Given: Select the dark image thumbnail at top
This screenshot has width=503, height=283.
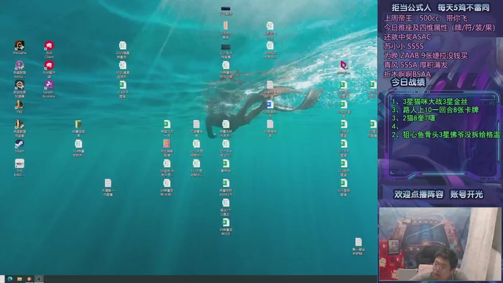Looking at the screenshot, I should point(226,11).
